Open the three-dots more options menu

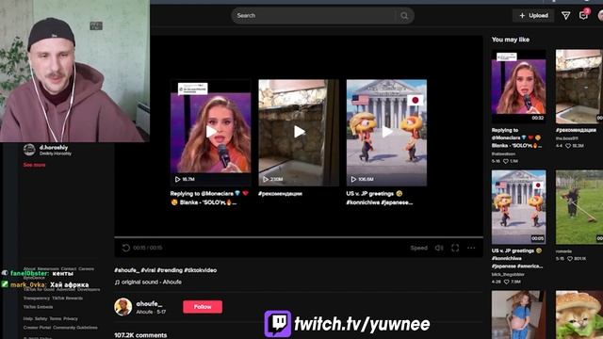tap(471, 248)
